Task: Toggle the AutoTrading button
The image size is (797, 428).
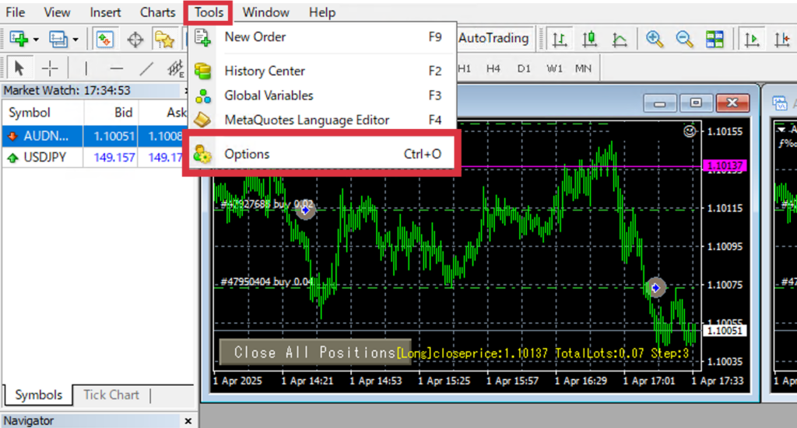Action: (x=494, y=38)
